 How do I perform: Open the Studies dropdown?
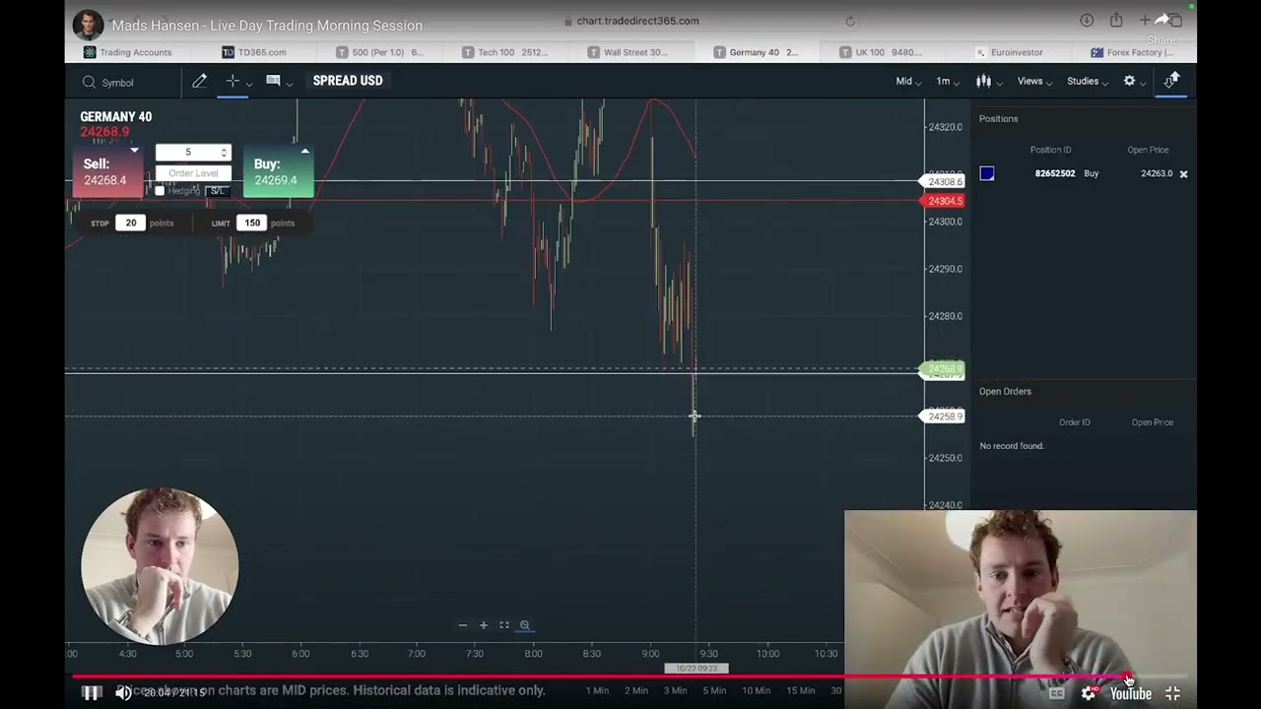(x=1088, y=82)
